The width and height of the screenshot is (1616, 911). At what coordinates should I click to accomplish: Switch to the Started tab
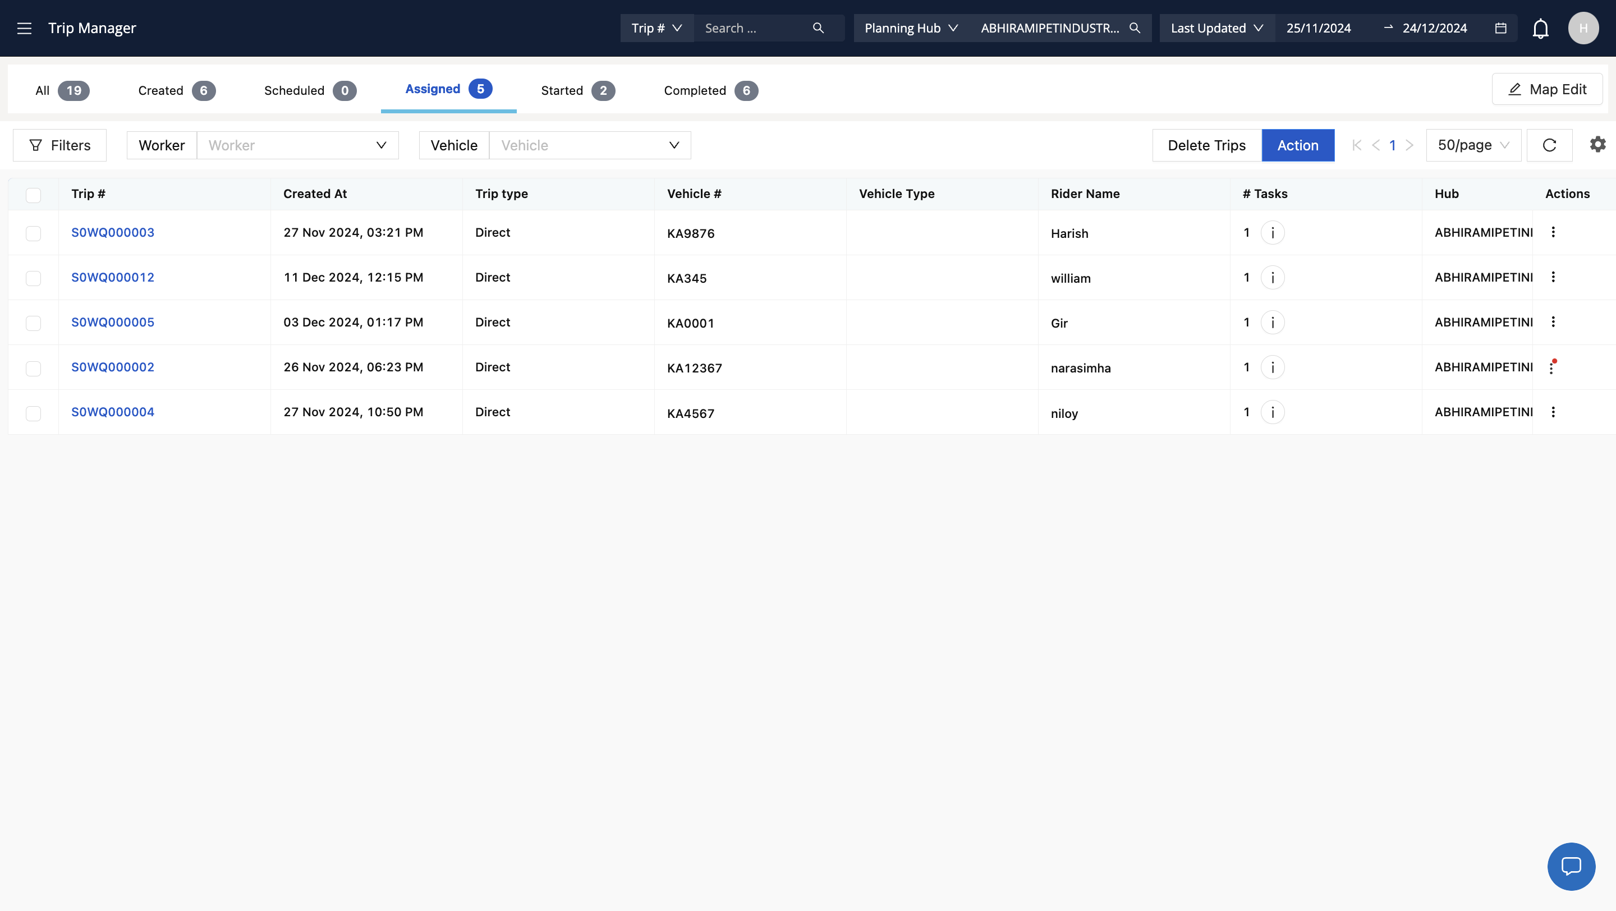pyautogui.click(x=578, y=91)
